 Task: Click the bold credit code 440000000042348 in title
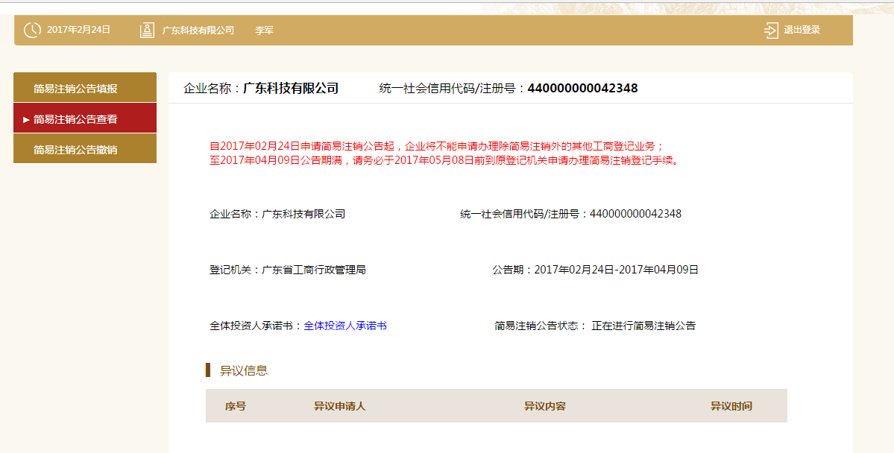pos(582,88)
